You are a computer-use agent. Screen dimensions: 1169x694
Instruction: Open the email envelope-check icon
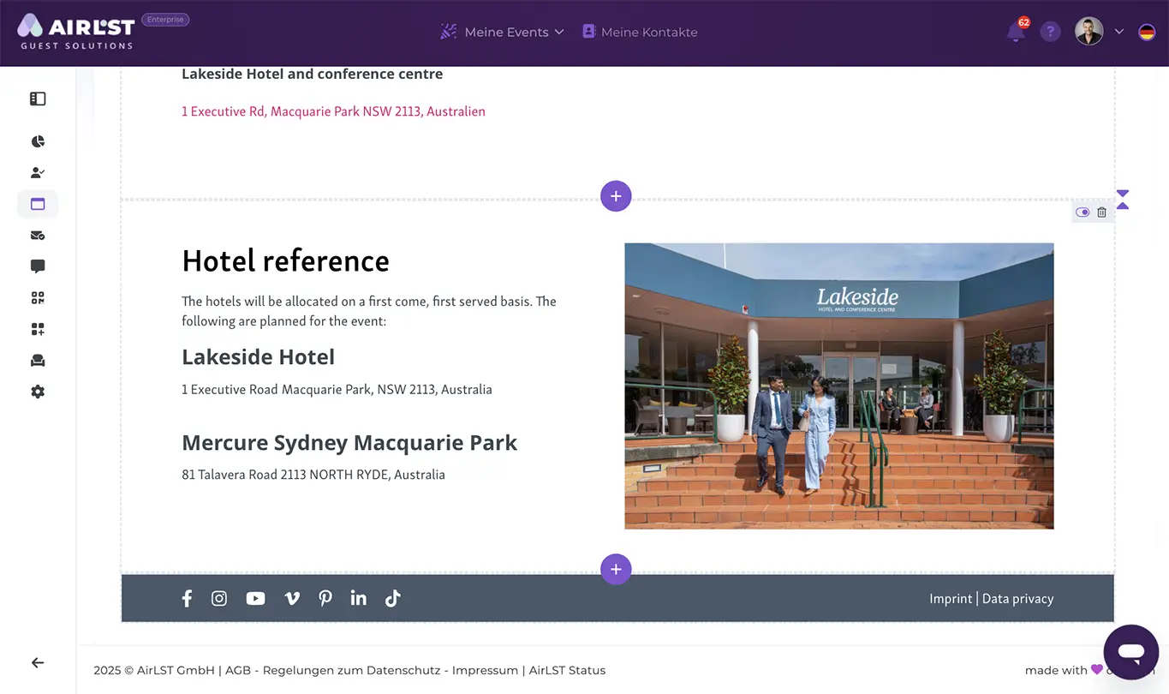click(x=38, y=235)
